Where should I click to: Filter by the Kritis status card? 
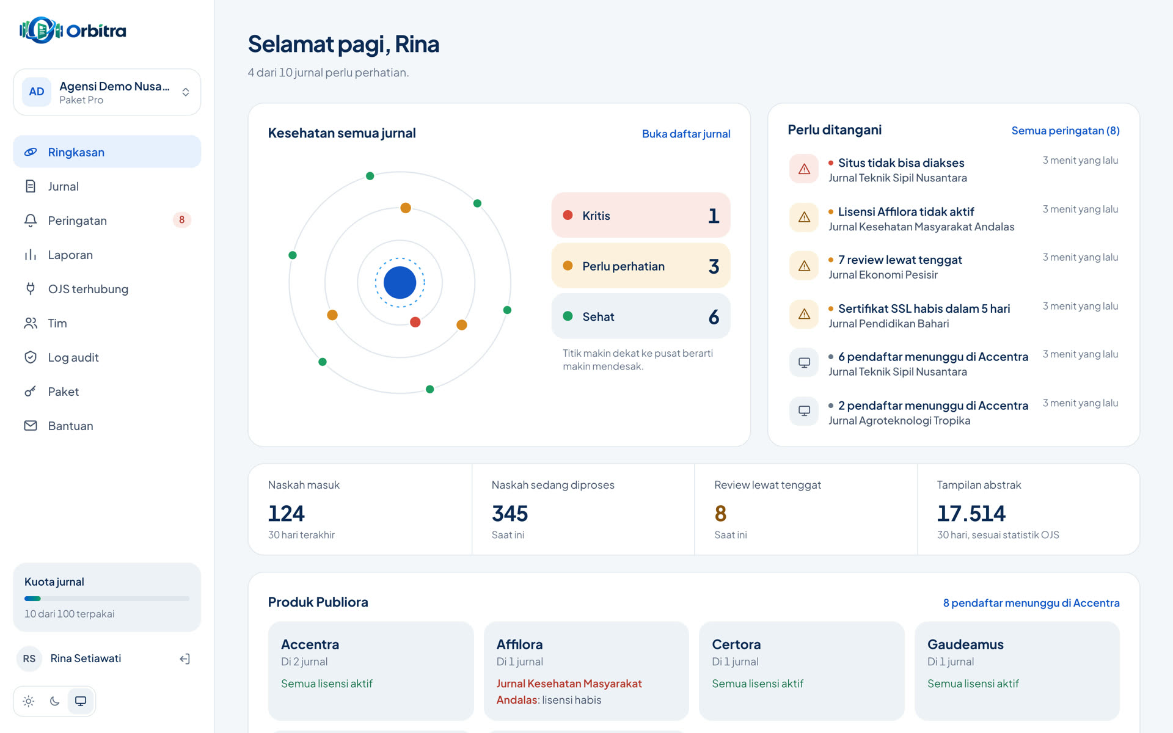coord(641,216)
